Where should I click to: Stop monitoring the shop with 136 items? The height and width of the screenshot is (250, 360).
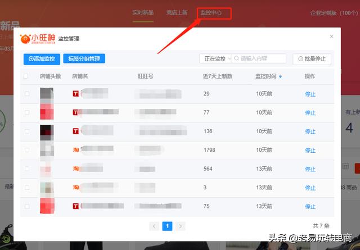[310, 131]
